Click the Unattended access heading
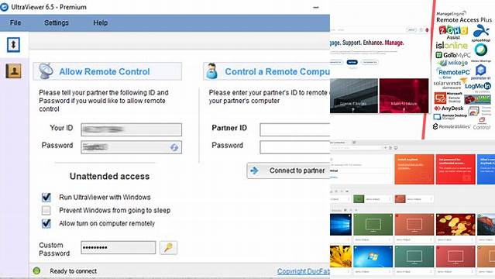This screenshot has height=279, width=495. [x=109, y=176]
